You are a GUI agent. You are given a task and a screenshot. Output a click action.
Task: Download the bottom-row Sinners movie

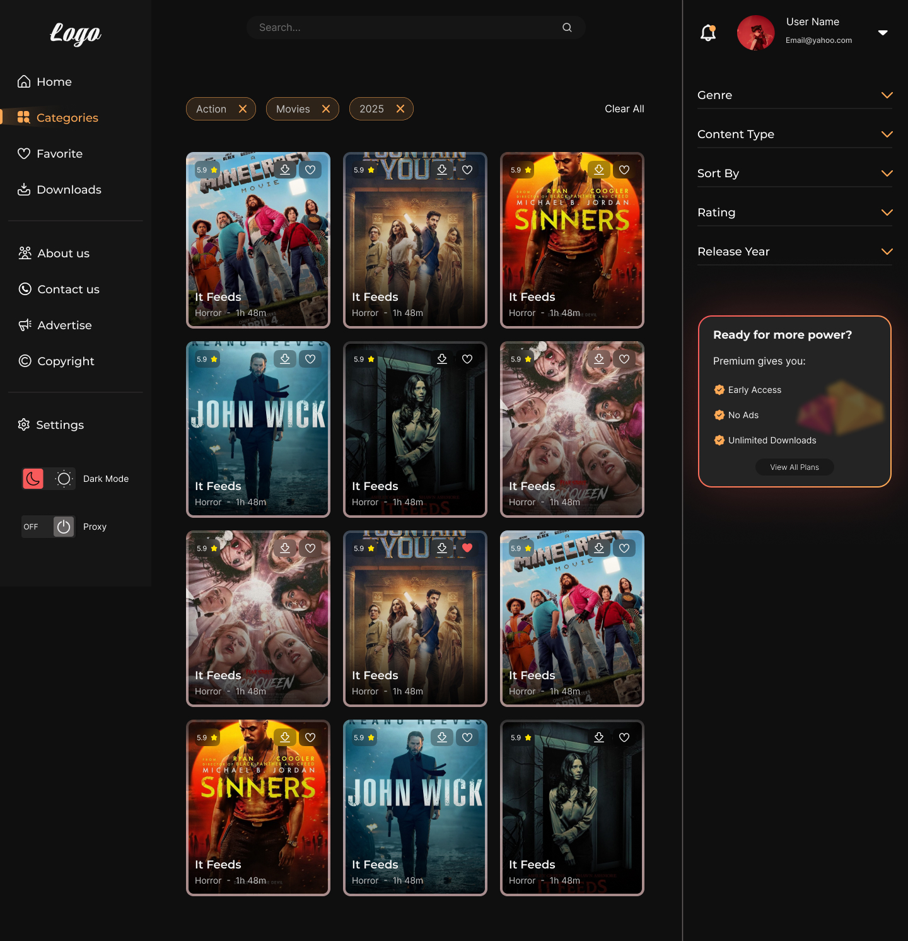pos(285,737)
